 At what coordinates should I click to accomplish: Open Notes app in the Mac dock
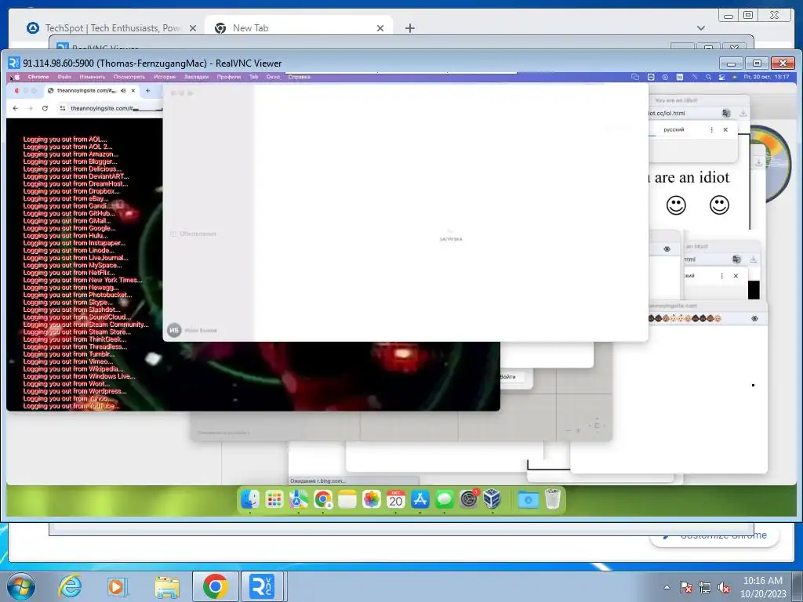tap(347, 499)
